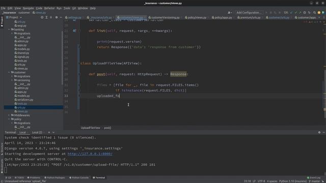Open the Tools menu
Screen dimensions: 326x183
point(67,8)
